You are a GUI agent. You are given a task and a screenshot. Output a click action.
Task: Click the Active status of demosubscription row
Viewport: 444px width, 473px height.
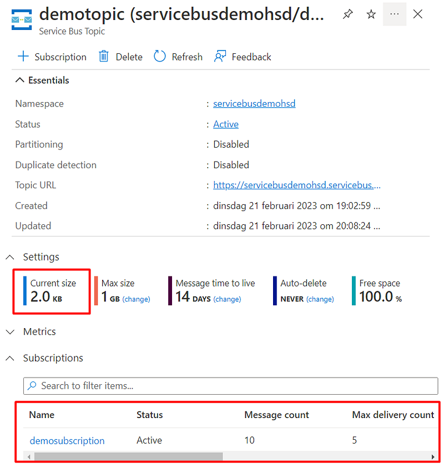(149, 440)
